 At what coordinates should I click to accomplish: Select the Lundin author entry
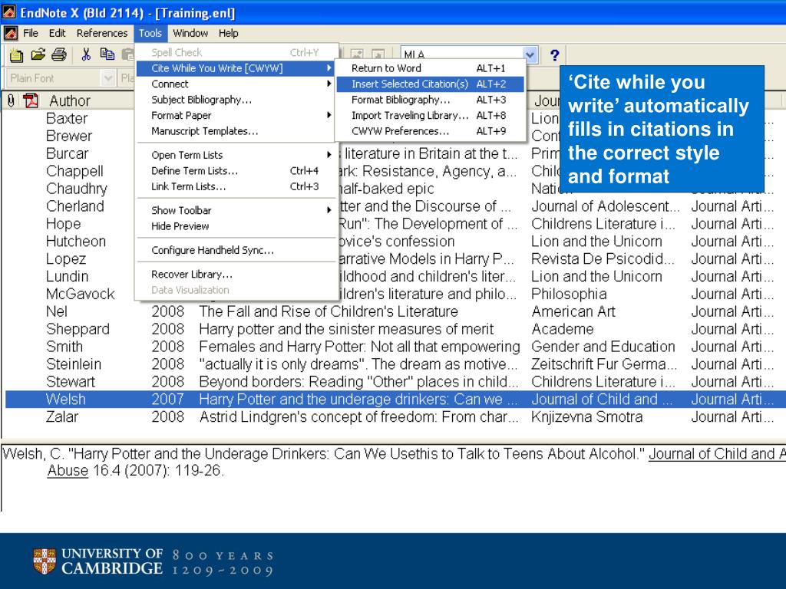(68, 276)
